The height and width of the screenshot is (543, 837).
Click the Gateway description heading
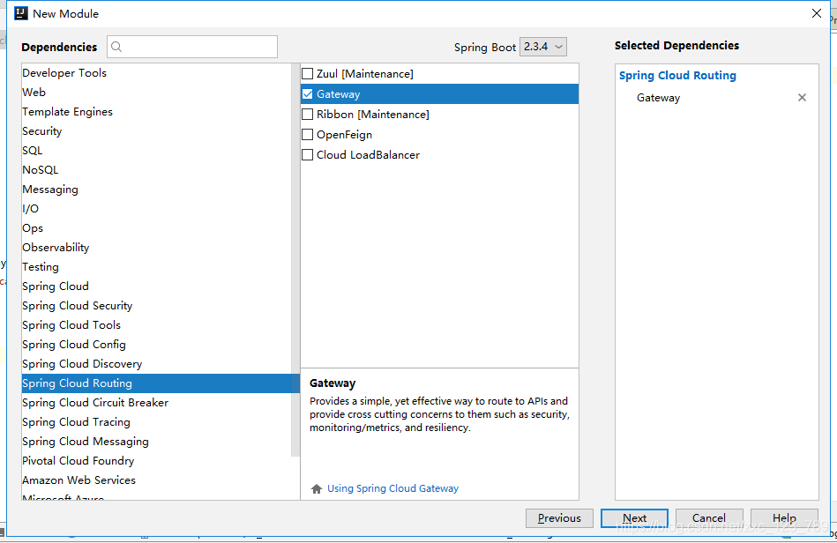click(333, 383)
